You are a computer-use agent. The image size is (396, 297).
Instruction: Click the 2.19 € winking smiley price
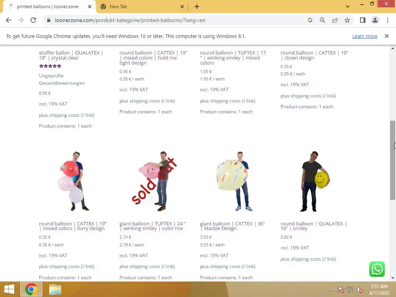coord(125,237)
